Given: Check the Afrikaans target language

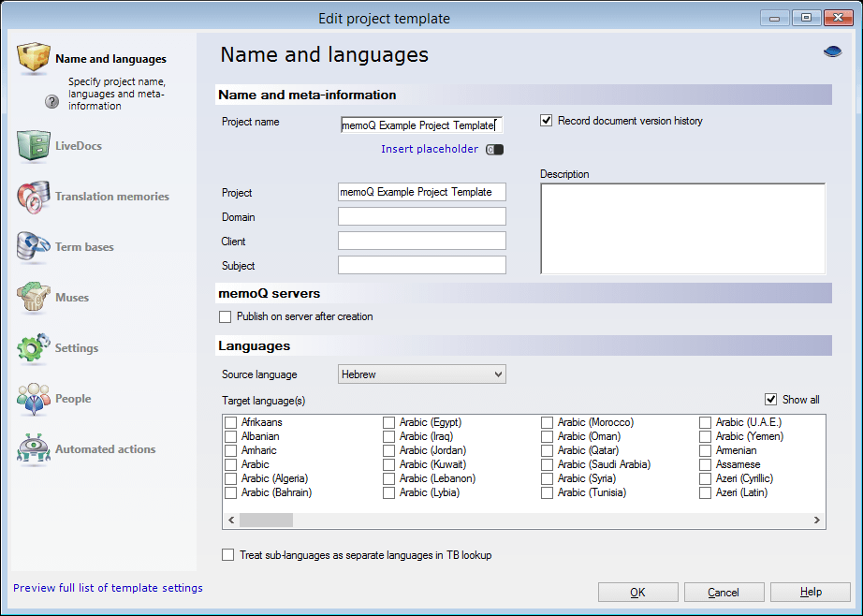Looking at the screenshot, I should [230, 423].
